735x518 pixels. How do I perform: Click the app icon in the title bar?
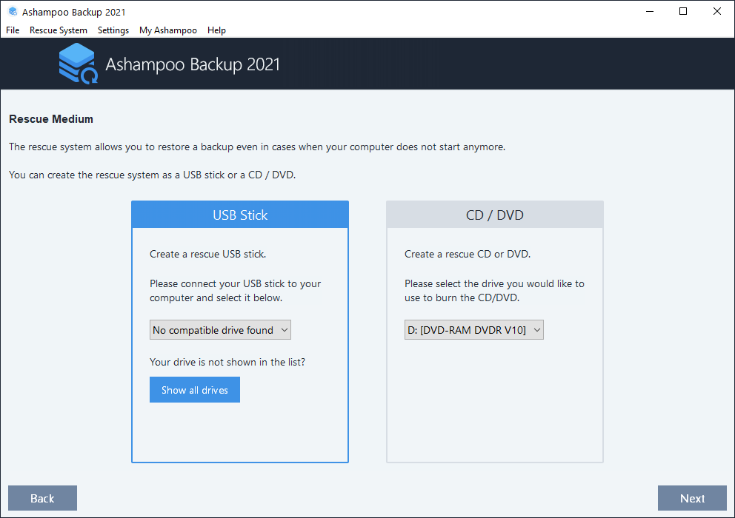pos(13,12)
